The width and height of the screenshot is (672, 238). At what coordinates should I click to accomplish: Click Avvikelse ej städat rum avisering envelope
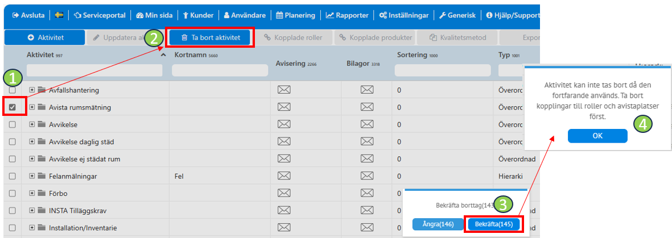point(284,158)
